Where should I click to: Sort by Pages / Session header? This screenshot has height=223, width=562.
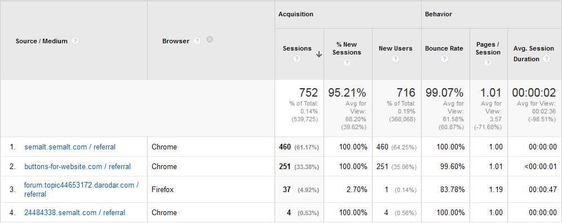488,49
